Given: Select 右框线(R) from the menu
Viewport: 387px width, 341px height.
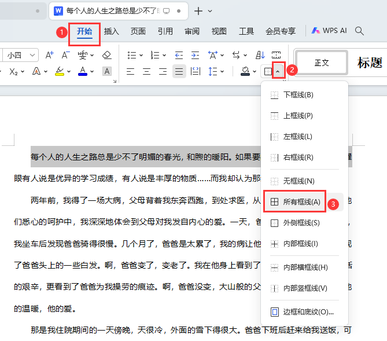Looking at the screenshot, I should [x=304, y=157].
